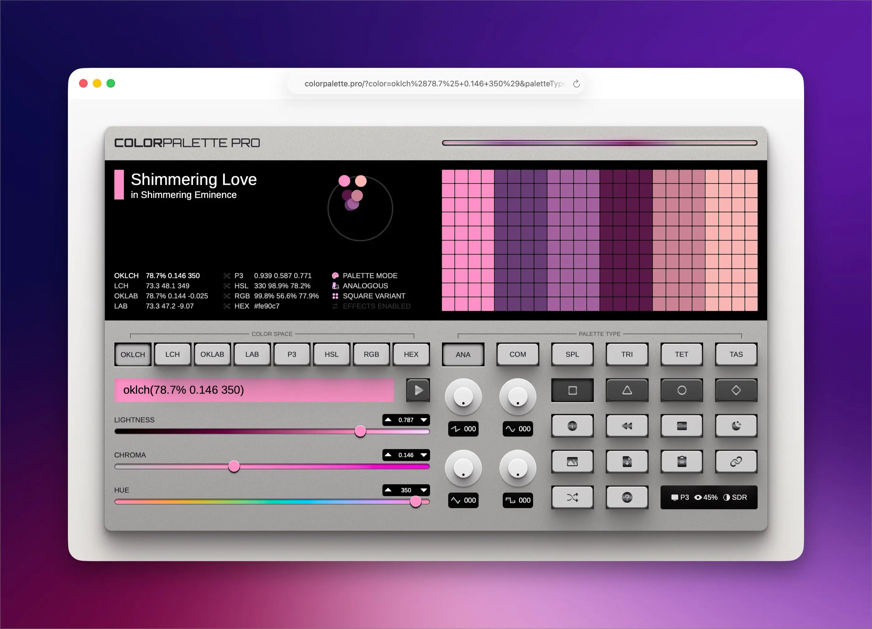Click the lightness value down arrow

424,420
